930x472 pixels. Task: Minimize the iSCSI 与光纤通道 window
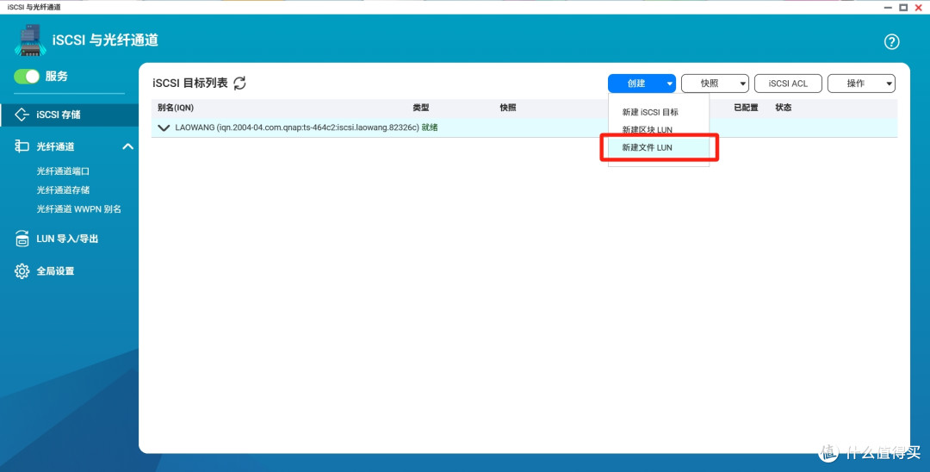point(889,8)
